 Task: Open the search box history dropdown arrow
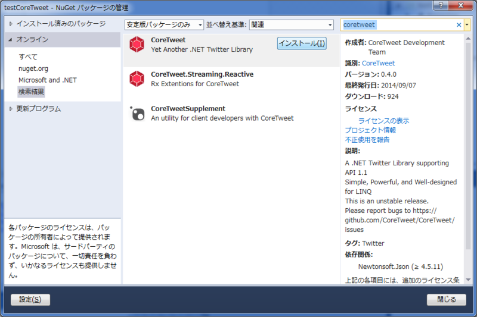[x=467, y=25]
